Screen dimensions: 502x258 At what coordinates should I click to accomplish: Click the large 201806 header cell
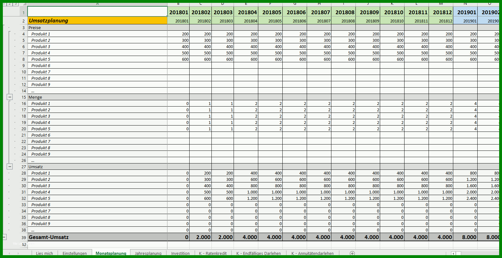pos(295,12)
